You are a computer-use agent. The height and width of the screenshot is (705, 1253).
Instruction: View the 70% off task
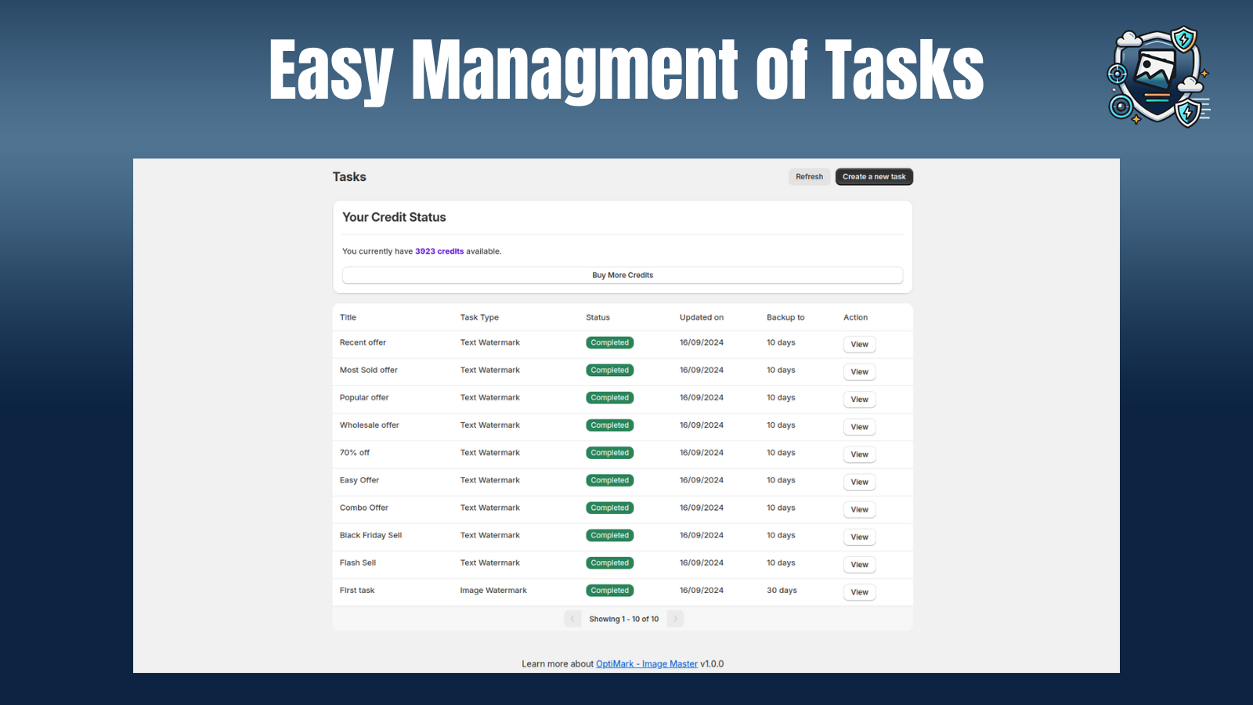coord(859,454)
